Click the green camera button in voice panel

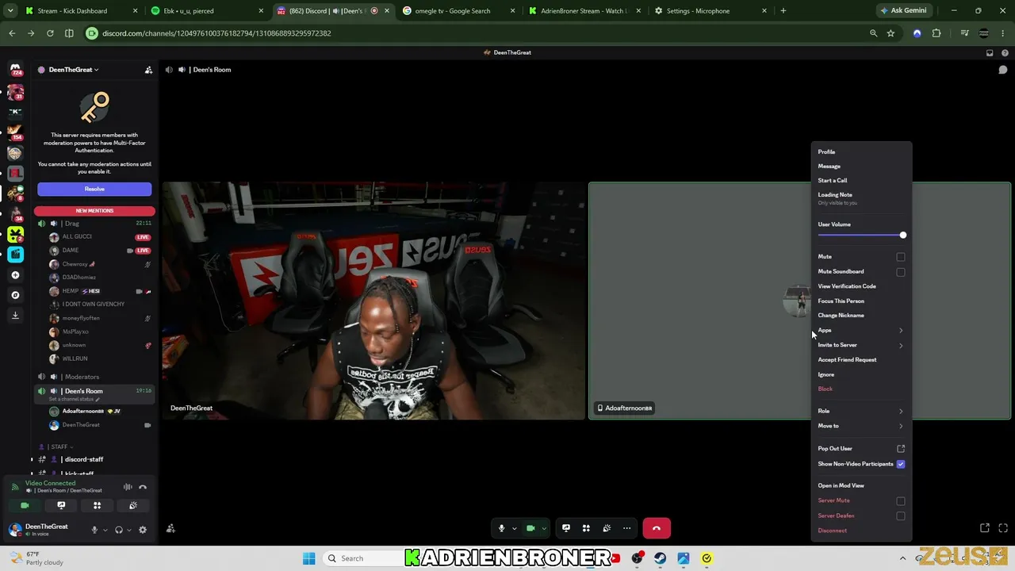click(25, 505)
